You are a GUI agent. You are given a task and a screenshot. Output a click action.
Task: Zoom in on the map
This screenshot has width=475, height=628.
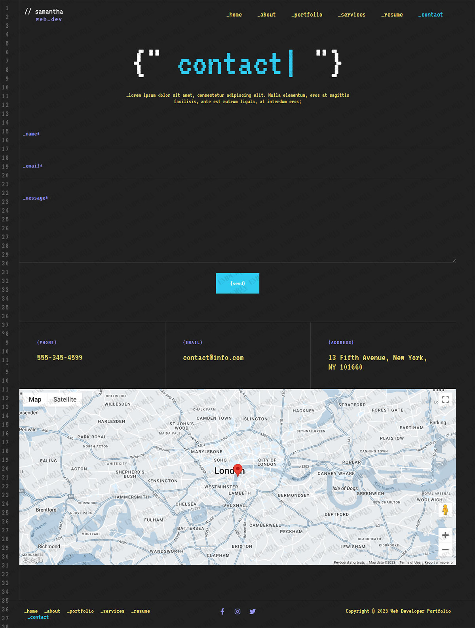445,535
